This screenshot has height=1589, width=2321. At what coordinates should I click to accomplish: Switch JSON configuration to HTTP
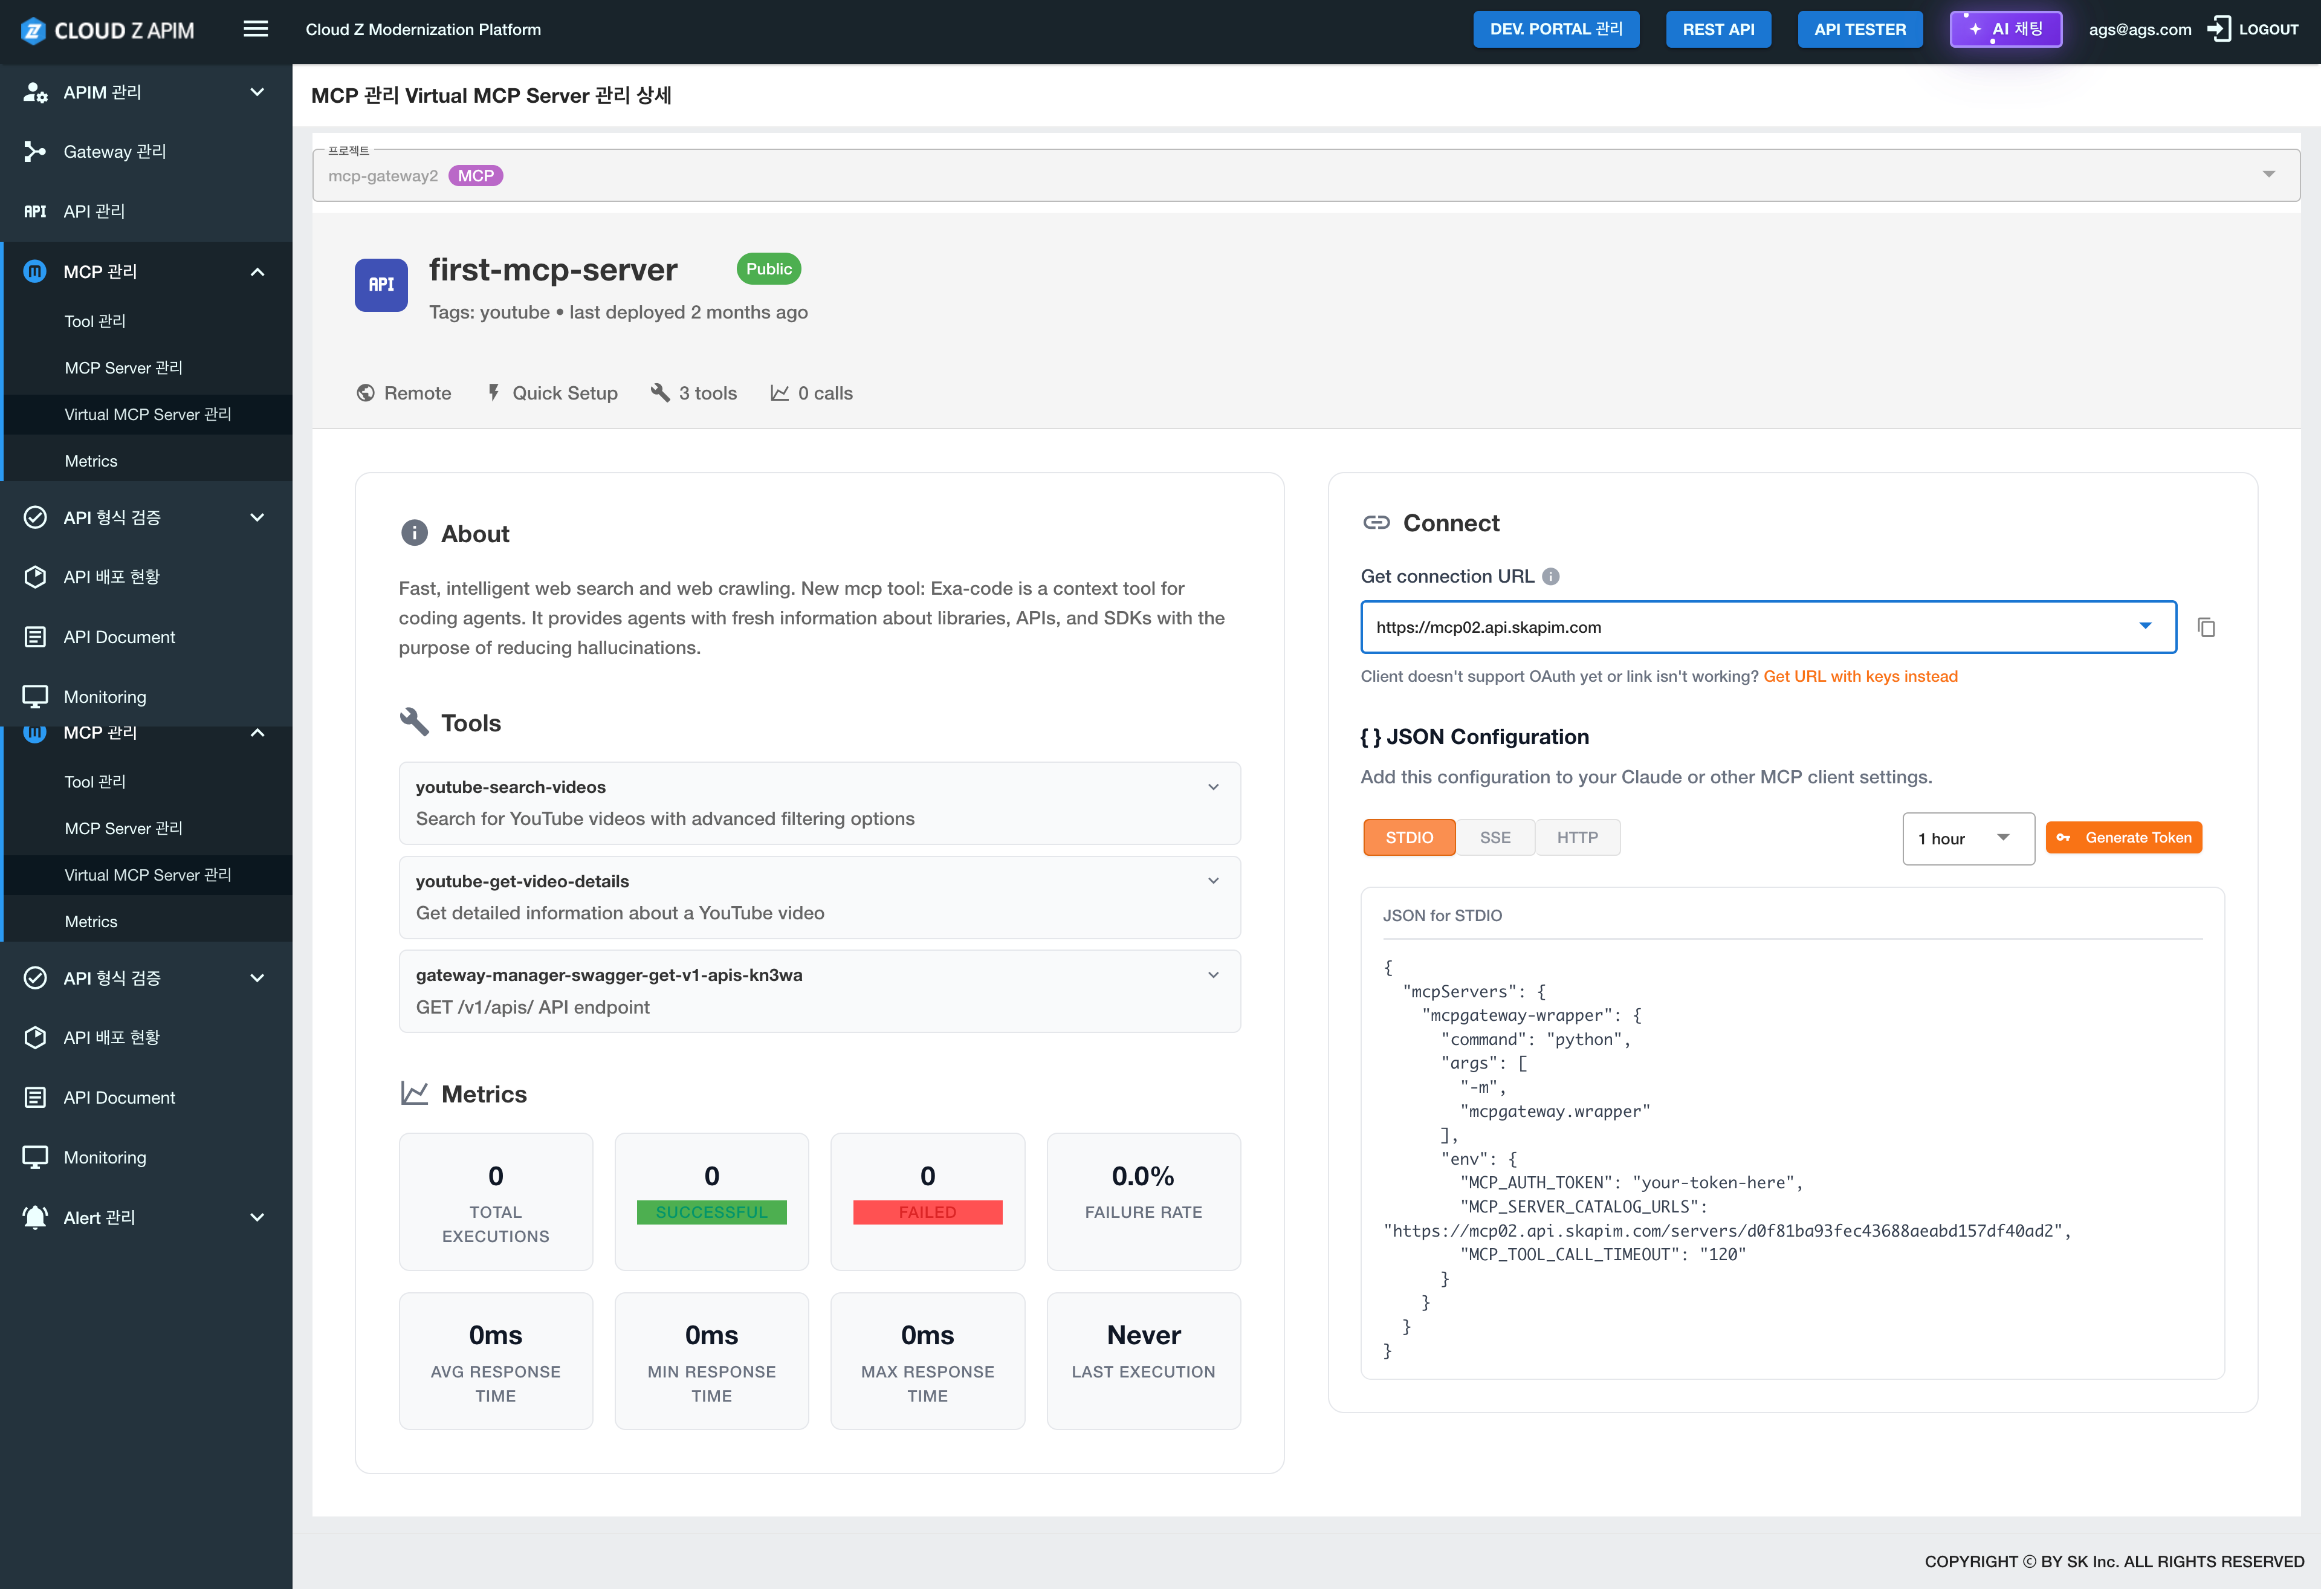coord(1577,837)
